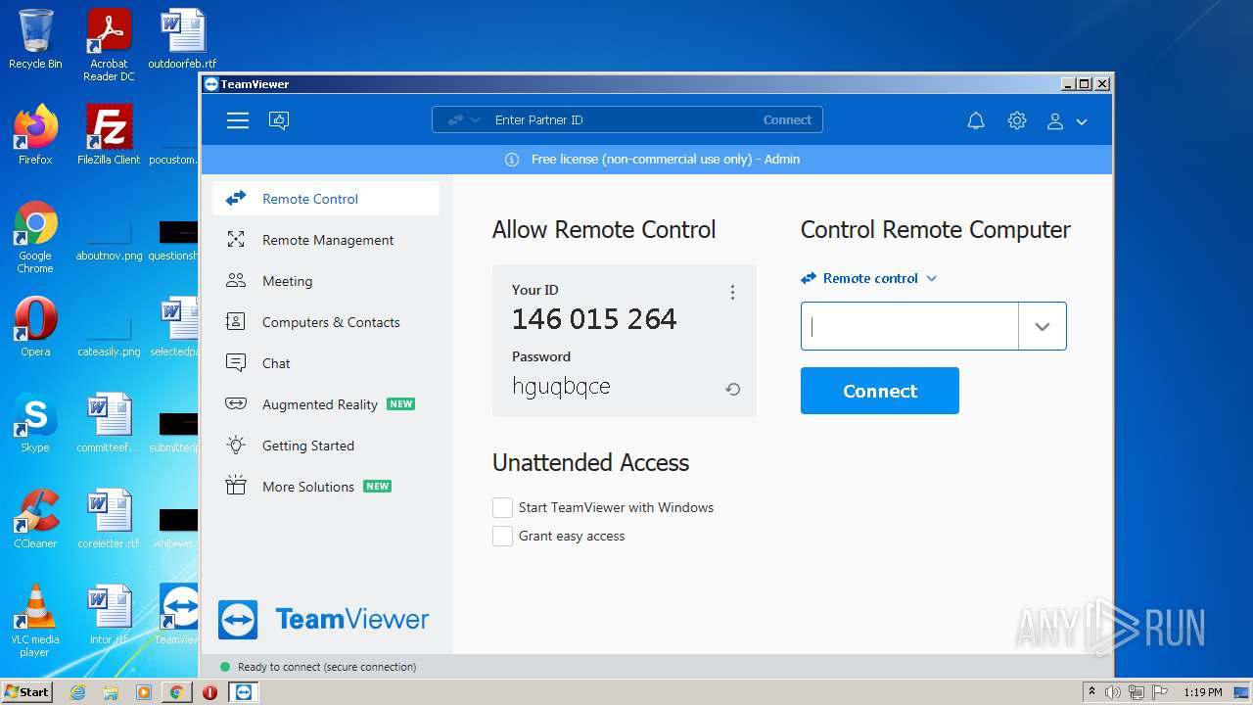The height and width of the screenshot is (705, 1253).
Task: Select the Your ID number 146 015 264
Action: point(594,319)
